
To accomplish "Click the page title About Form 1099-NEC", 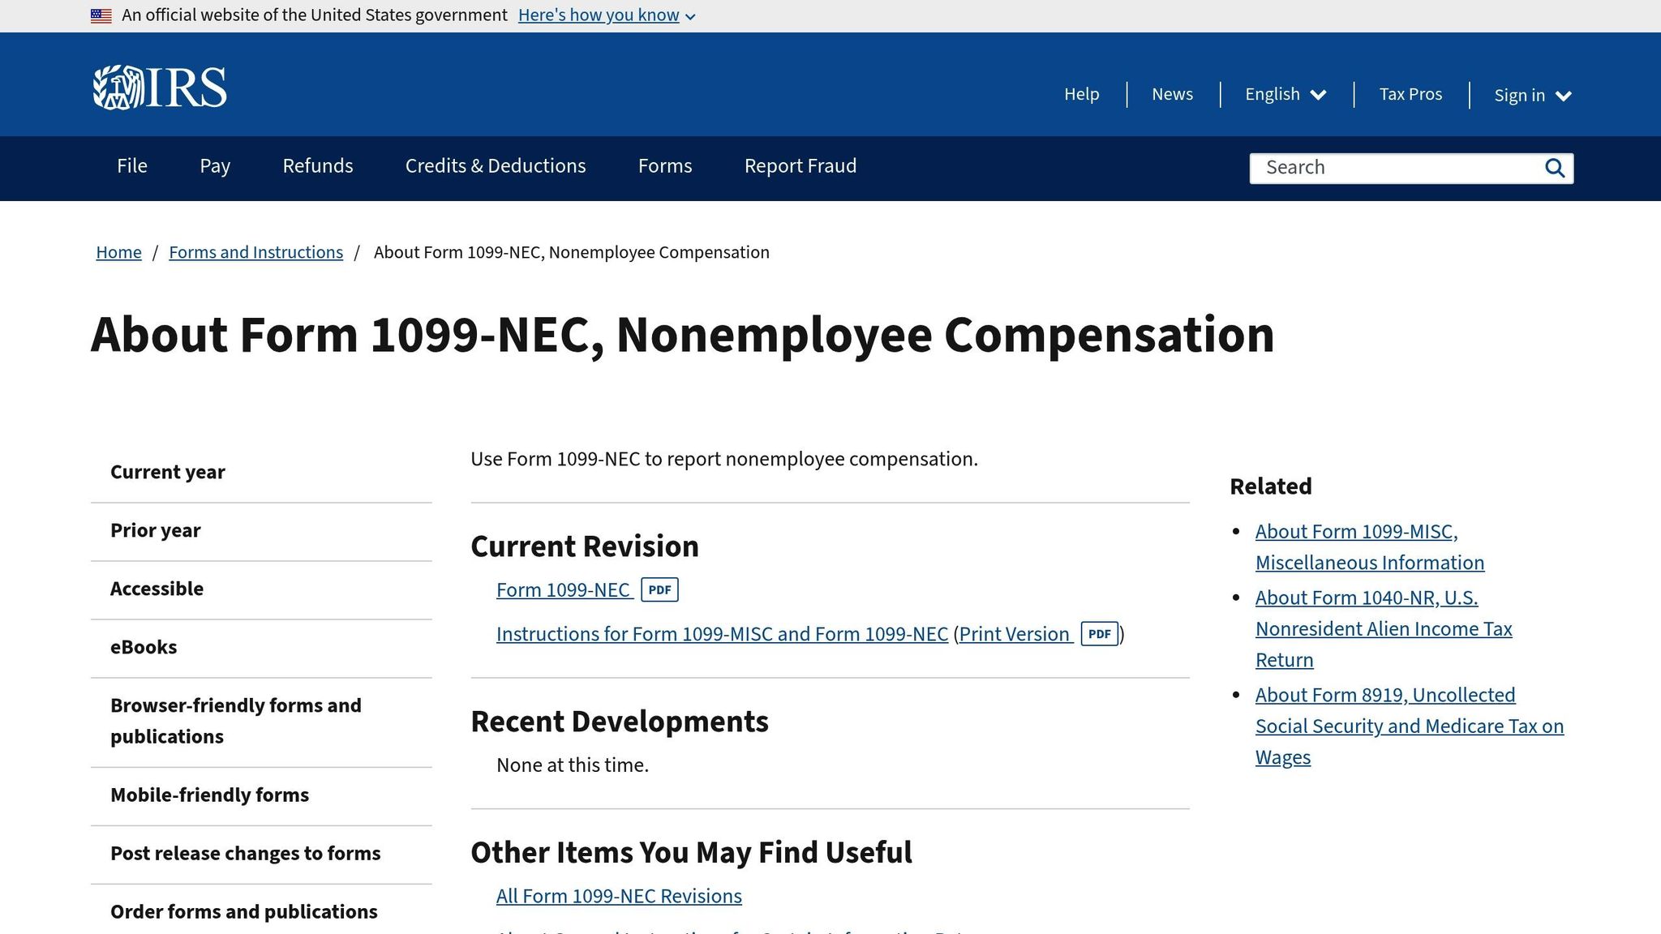I will tap(682, 335).
